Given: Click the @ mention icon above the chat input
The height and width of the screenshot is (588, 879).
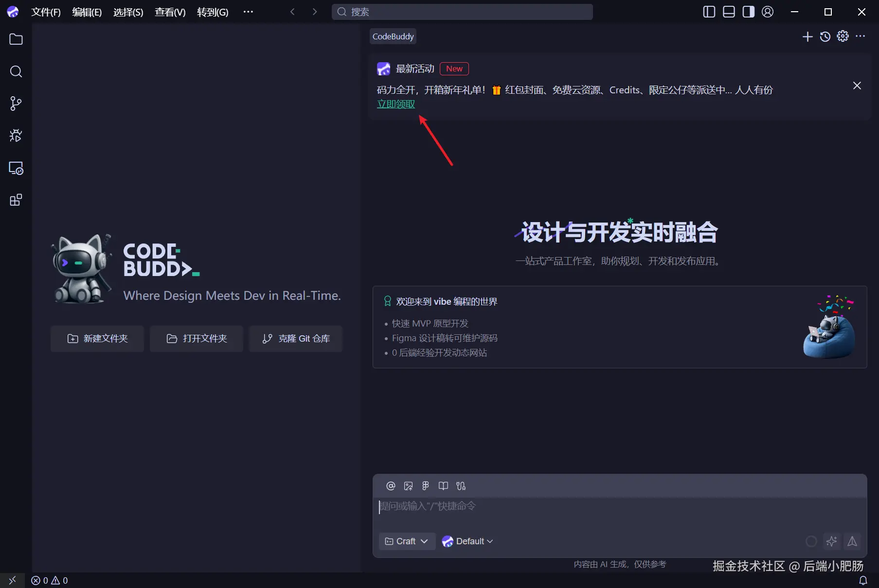Looking at the screenshot, I should 391,486.
